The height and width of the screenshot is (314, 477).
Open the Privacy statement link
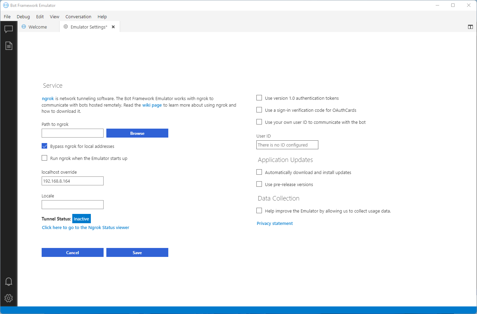click(x=275, y=223)
